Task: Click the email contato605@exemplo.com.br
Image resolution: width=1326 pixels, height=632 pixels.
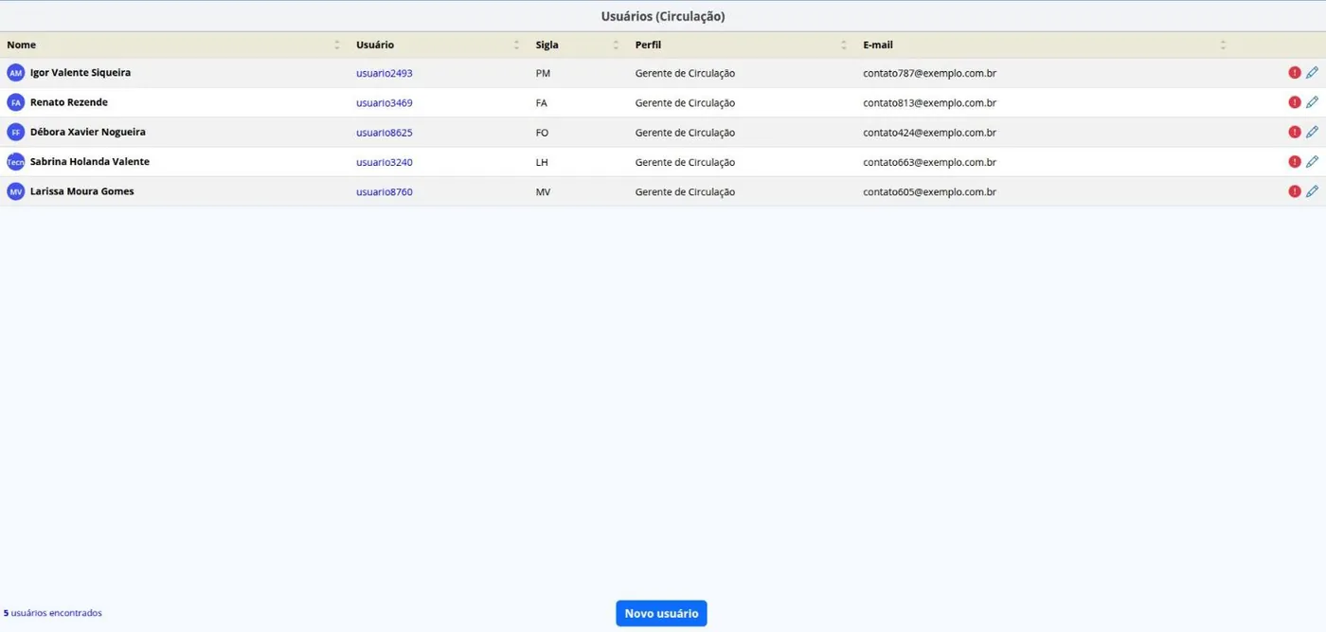Action: 929,191
